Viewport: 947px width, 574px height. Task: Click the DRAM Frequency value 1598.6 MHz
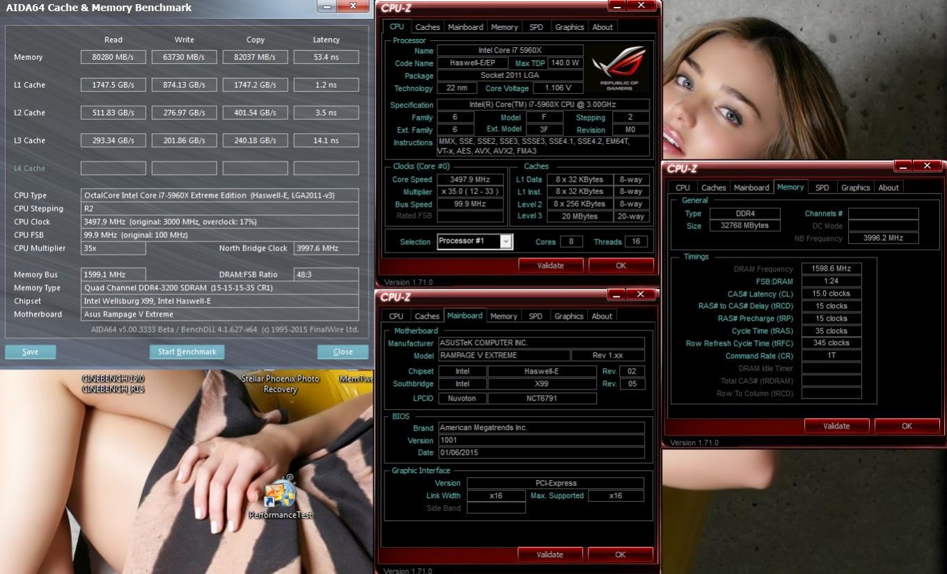[831, 269]
